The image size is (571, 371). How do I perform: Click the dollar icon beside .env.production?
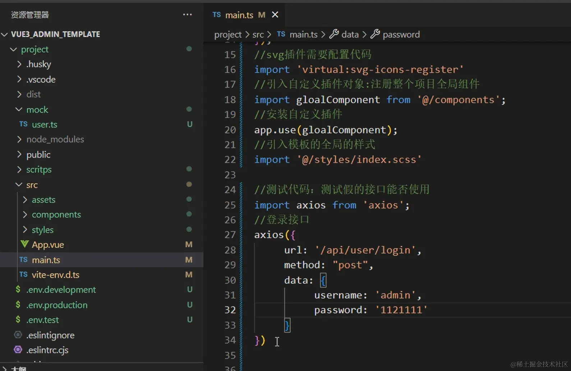pyautogui.click(x=18, y=305)
